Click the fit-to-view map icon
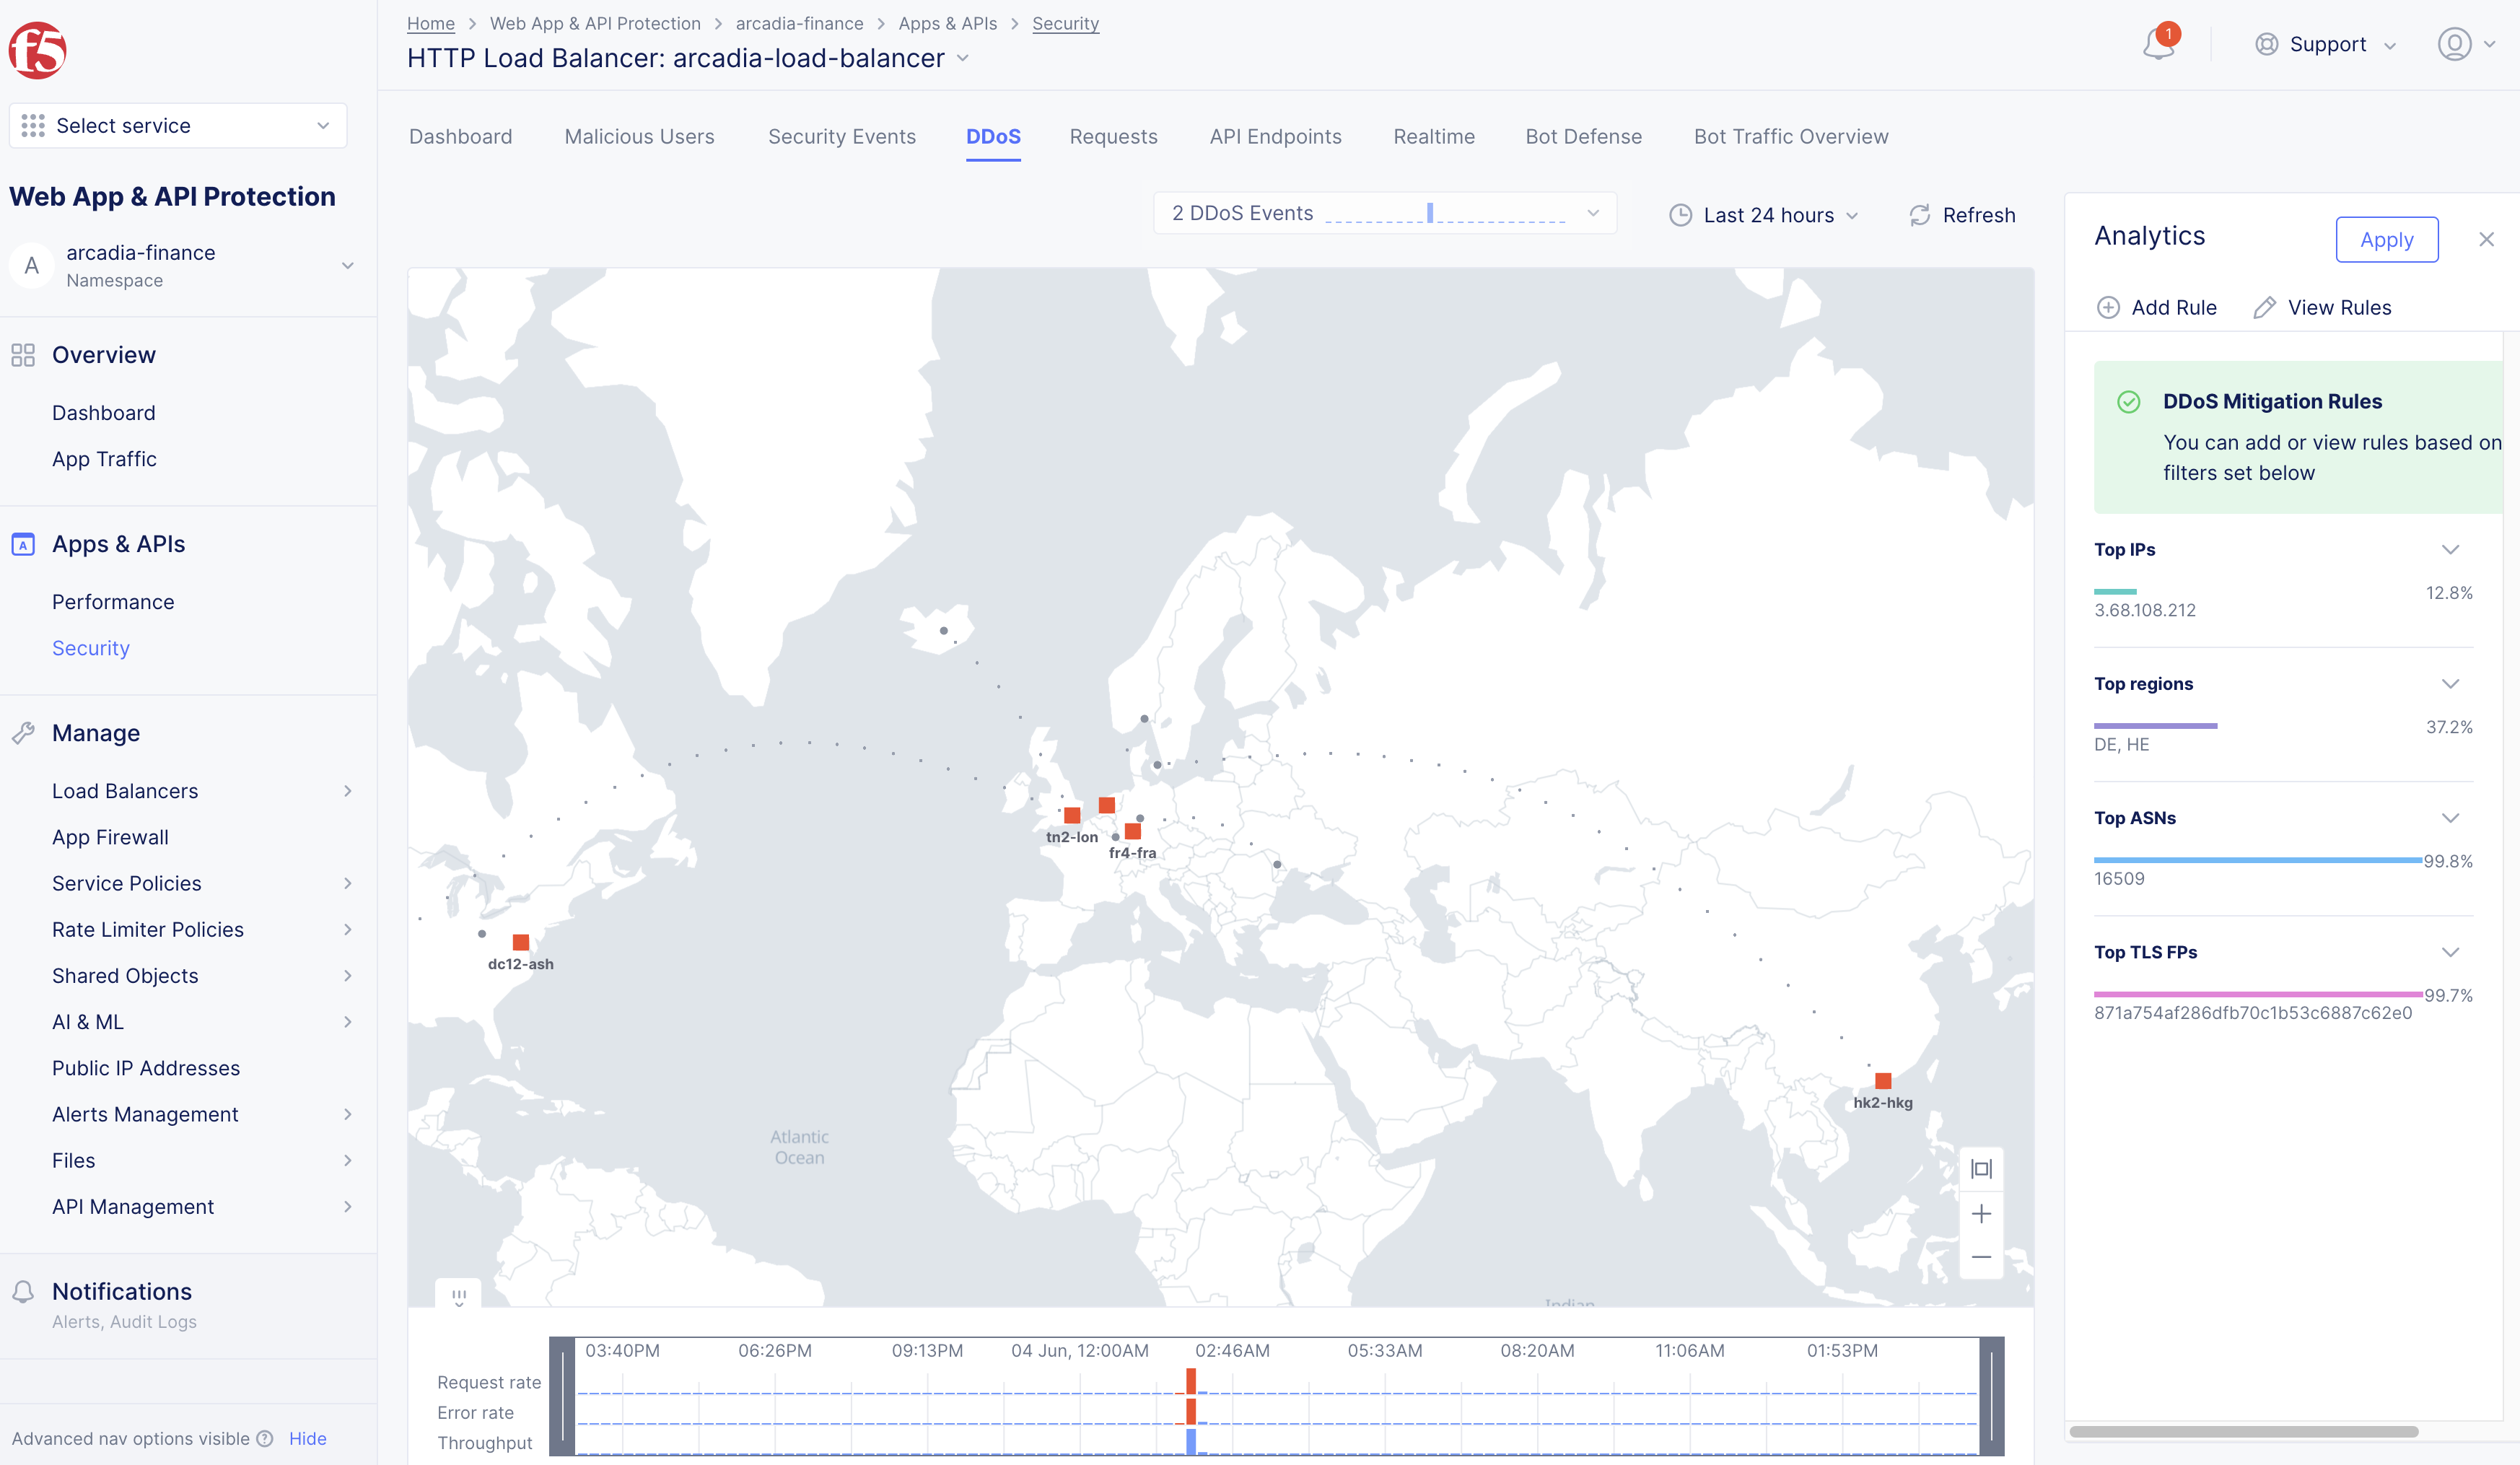 coord(1981,1169)
